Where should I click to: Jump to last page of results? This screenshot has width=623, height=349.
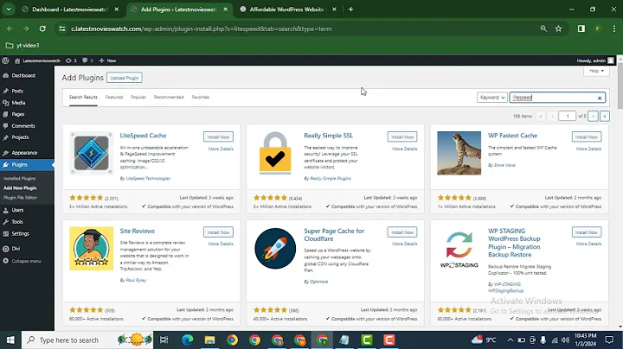pos(604,117)
